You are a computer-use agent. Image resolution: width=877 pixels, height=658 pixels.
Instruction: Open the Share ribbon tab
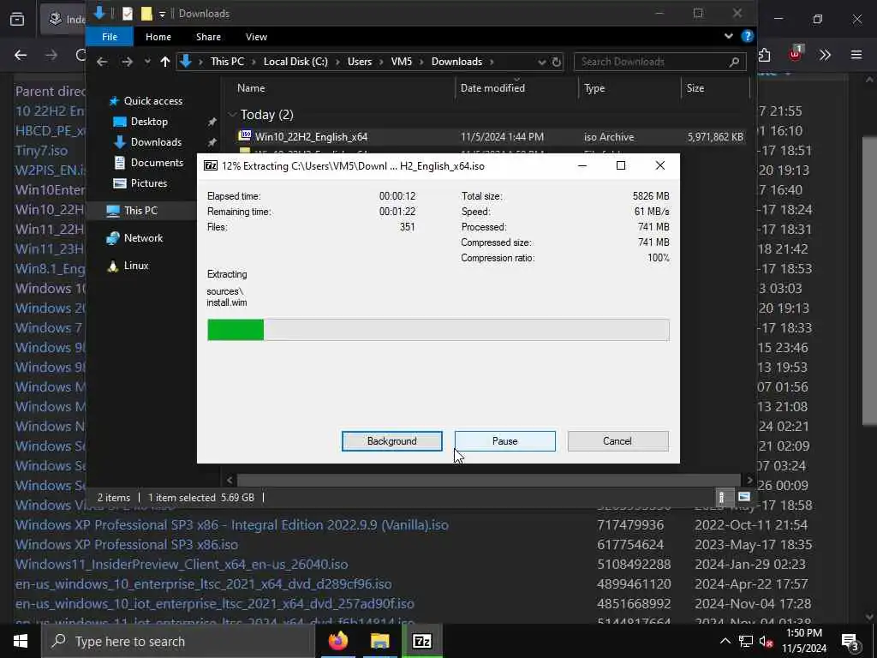208,37
